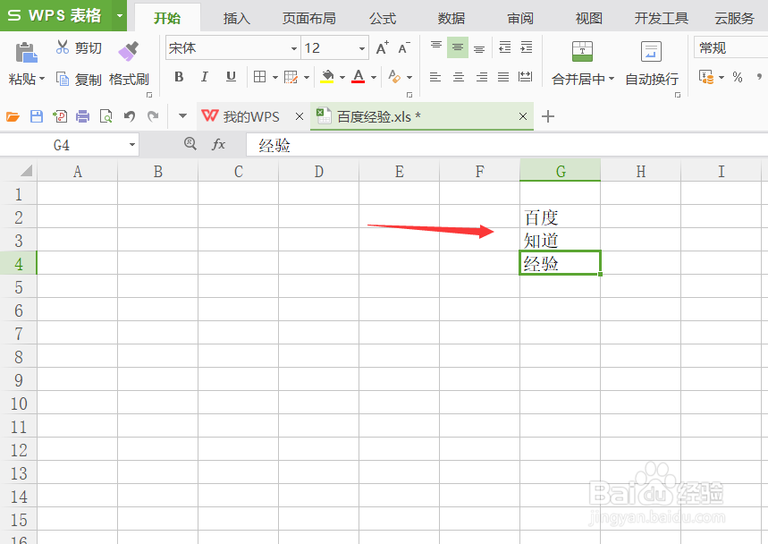Switch to the 开始 ribbon tab
Screen dimensions: 768x544
[x=167, y=18]
